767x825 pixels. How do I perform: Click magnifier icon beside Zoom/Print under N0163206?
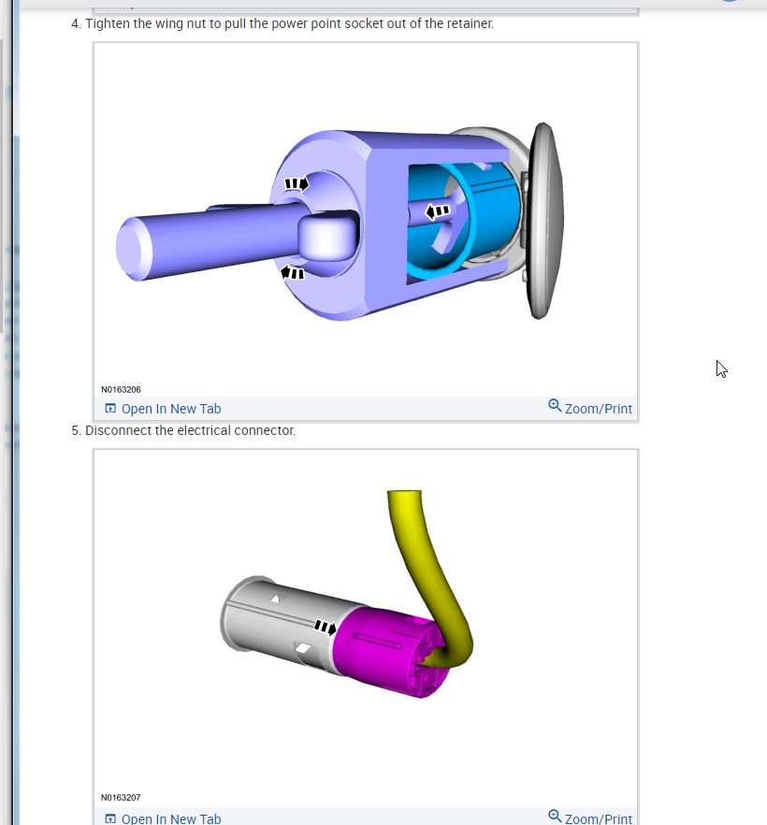[555, 406]
